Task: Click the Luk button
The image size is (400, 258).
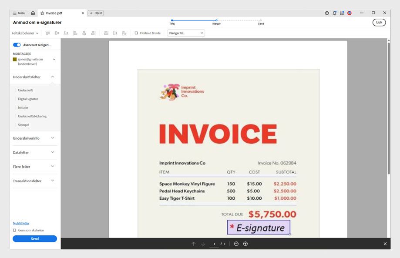Action: tap(379, 23)
